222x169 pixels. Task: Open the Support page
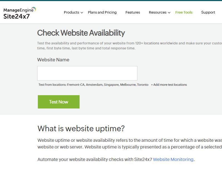pyautogui.click(x=208, y=12)
